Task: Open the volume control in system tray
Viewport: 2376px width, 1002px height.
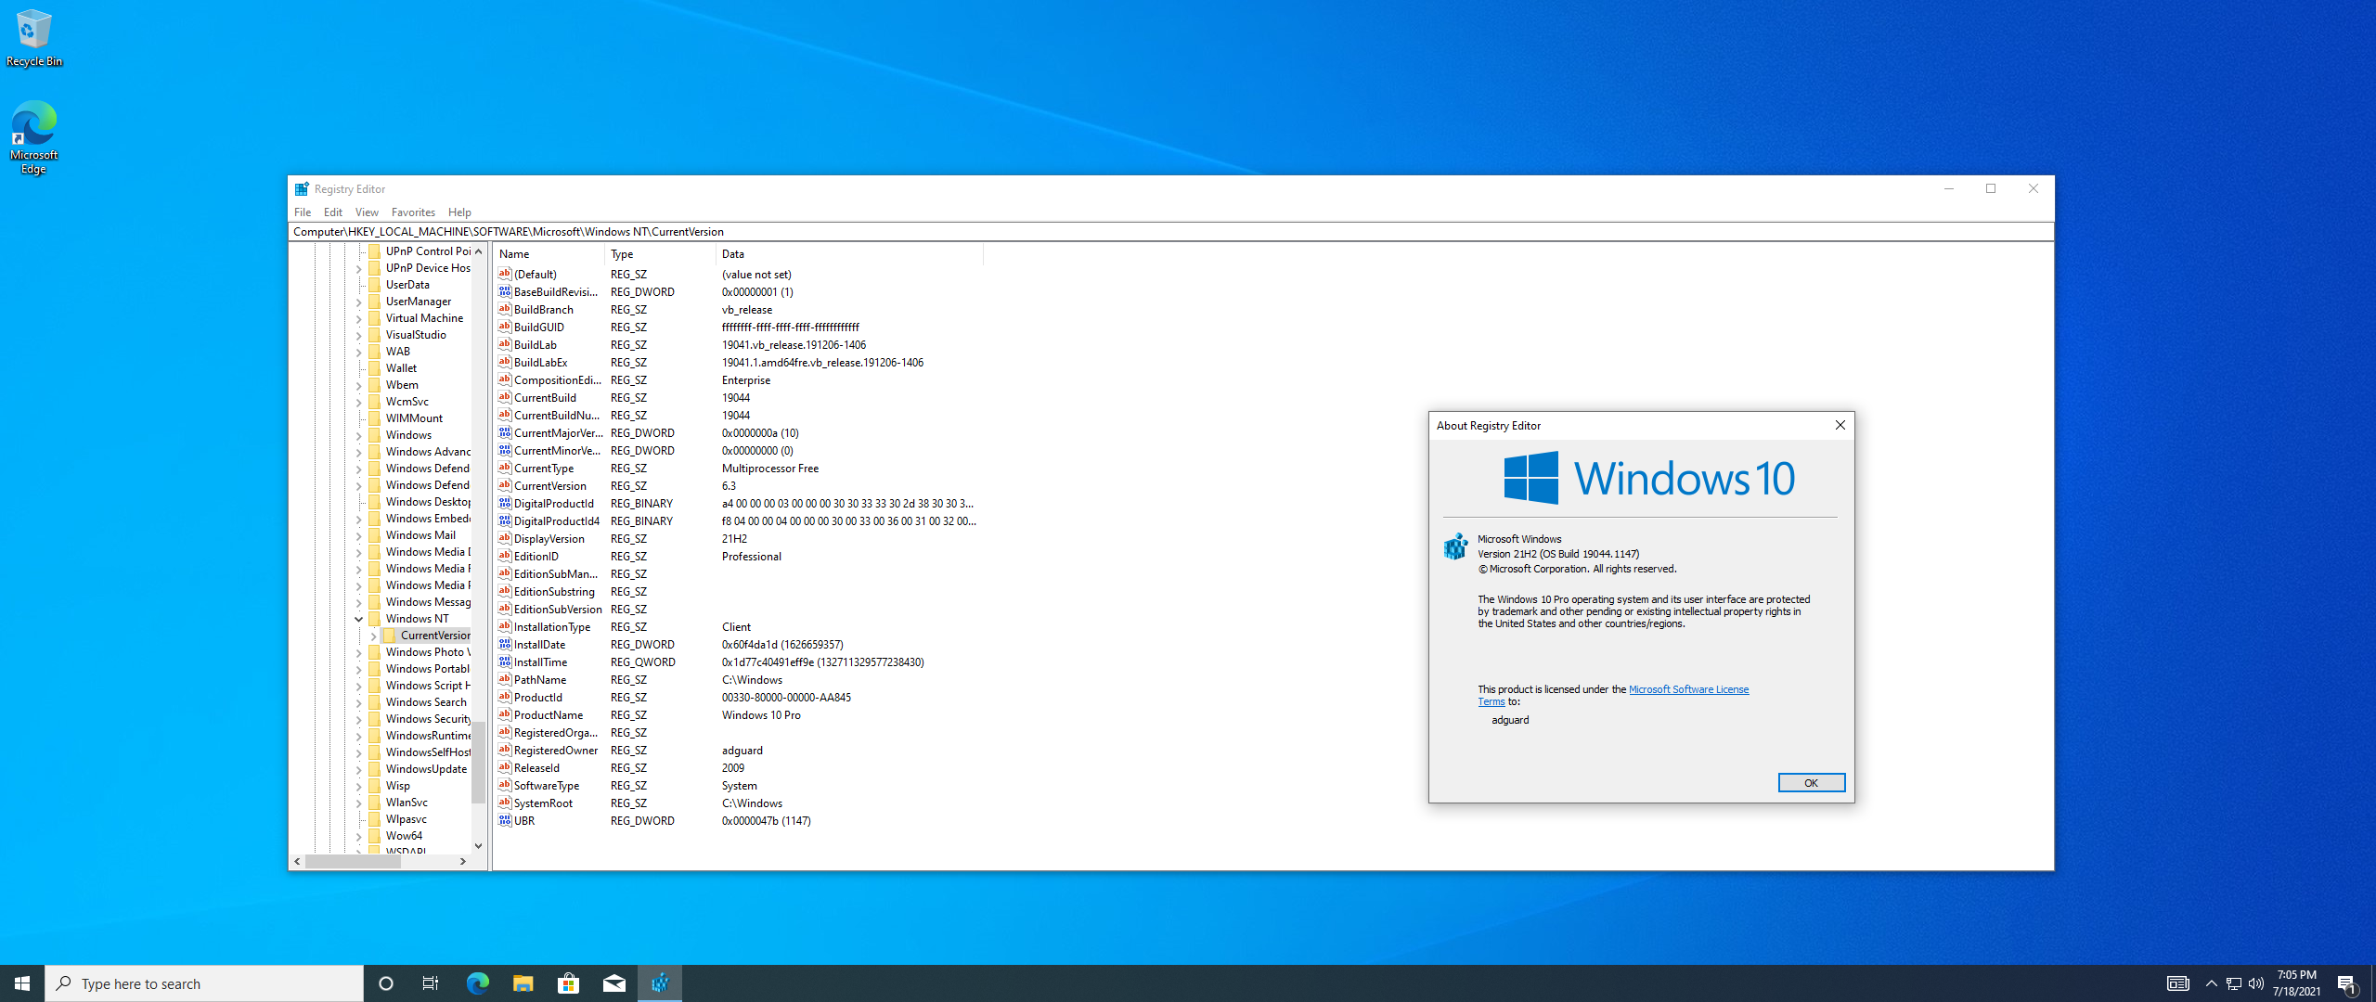Action: 2256,983
